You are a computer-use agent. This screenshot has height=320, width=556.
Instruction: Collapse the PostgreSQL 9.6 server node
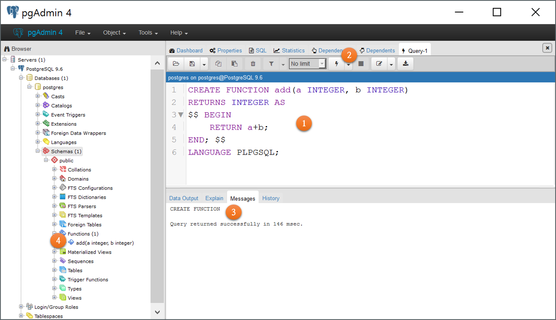[13, 68]
